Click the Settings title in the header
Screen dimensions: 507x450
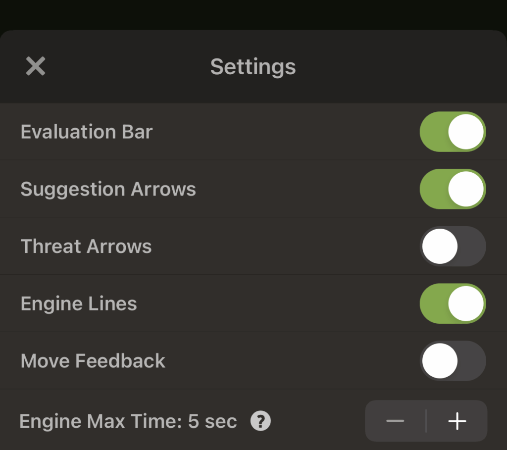coord(253,67)
